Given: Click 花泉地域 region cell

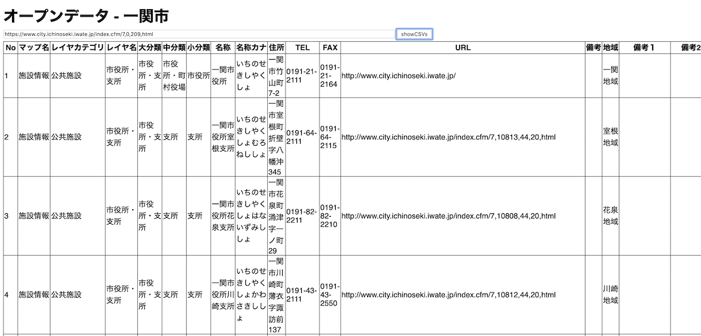Looking at the screenshot, I should pos(611,216).
